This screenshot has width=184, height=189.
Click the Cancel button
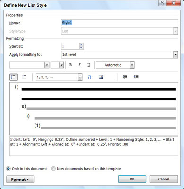(164, 179)
